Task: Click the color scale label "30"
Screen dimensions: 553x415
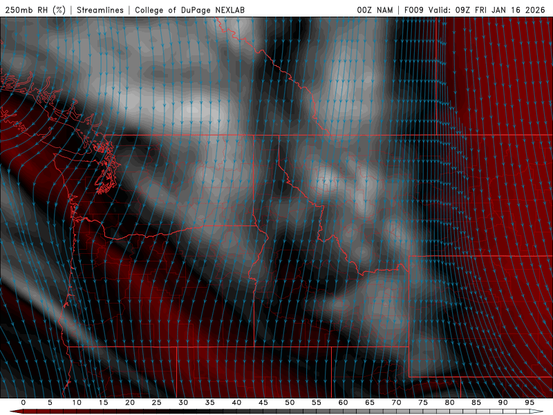Action: click(x=183, y=403)
